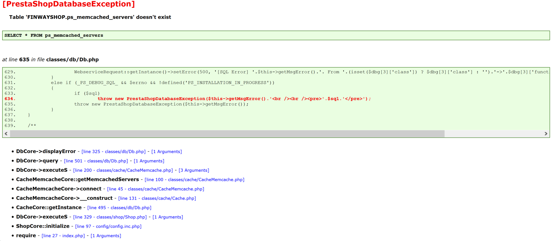Click the left arrow of the horizontal scrollbar
Viewport: 551px width, 241px height.
6,134
